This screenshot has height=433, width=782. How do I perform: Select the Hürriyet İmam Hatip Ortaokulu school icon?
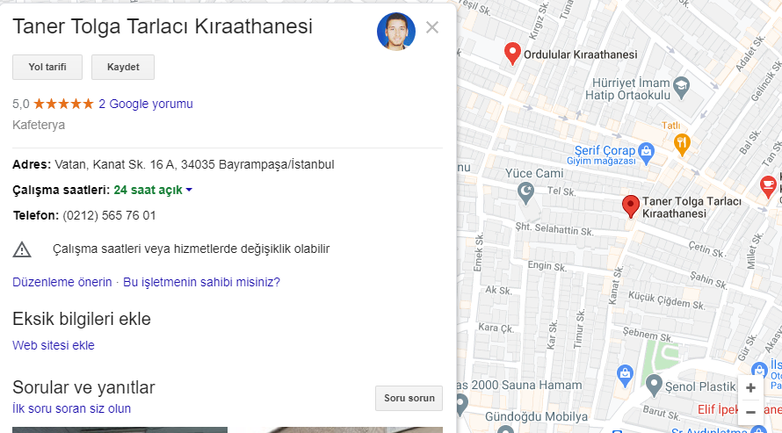(681, 87)
